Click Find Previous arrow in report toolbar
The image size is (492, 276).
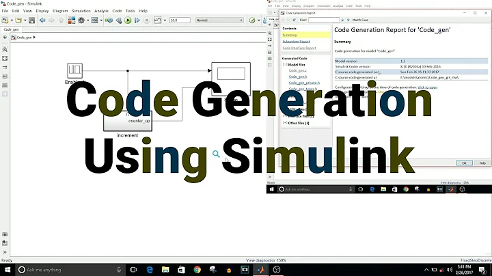[x=342, y=20]
